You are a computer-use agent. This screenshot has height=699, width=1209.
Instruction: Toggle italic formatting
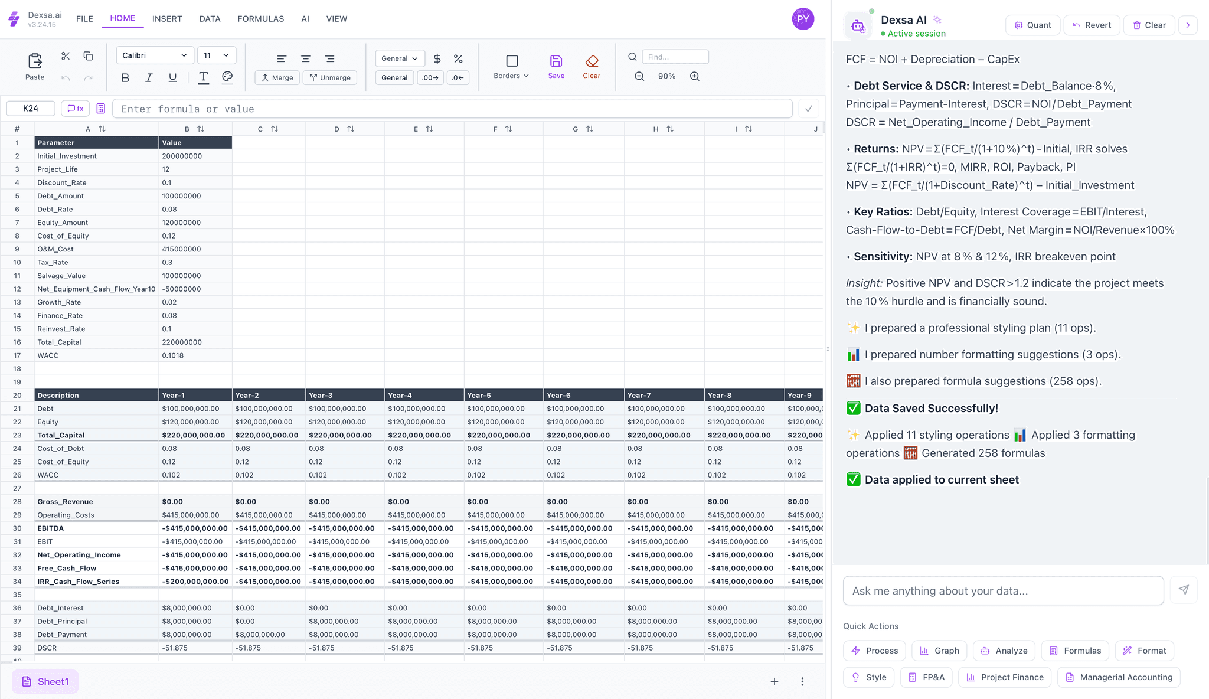click(149, 77)
